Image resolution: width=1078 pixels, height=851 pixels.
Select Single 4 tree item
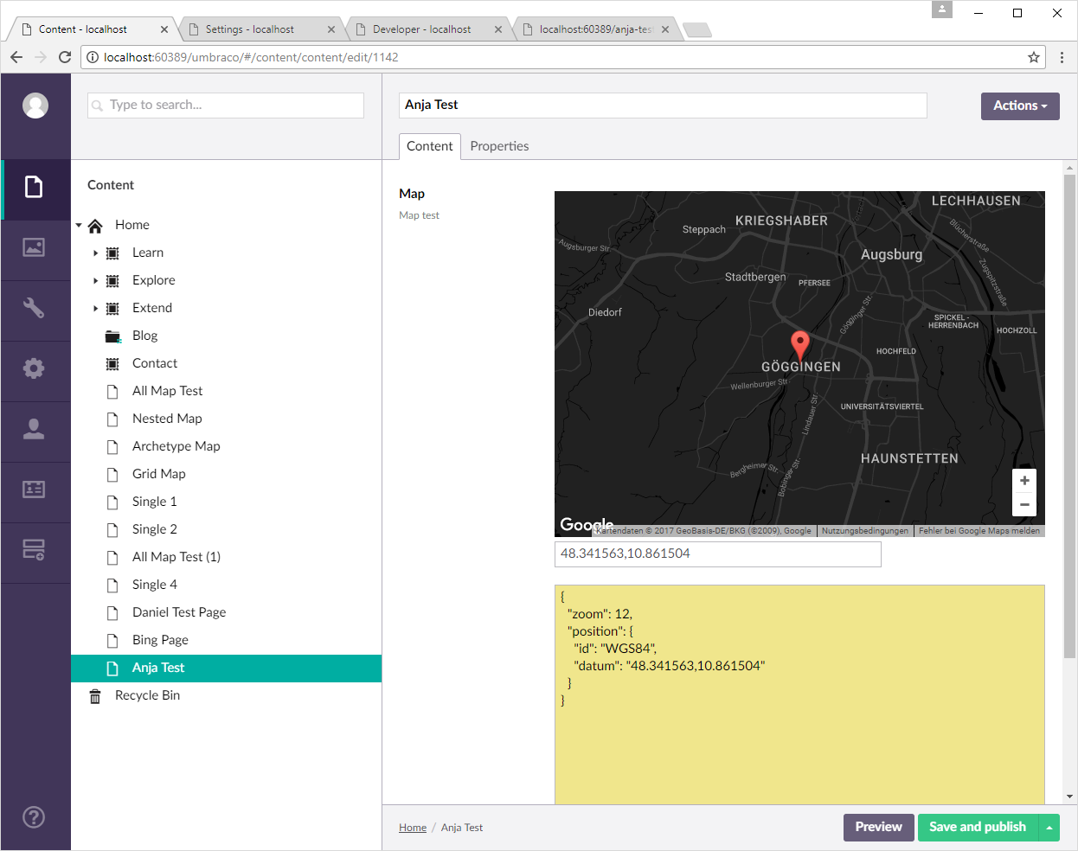[154, 585]
